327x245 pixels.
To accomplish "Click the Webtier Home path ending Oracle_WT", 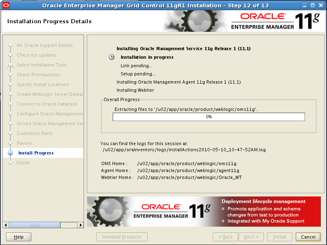I will point(189,177).
